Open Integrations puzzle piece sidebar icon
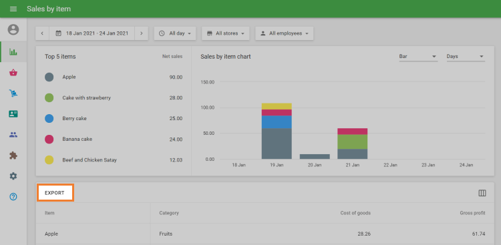This screenshot has height=245, width=501. (x=13, y=156)
